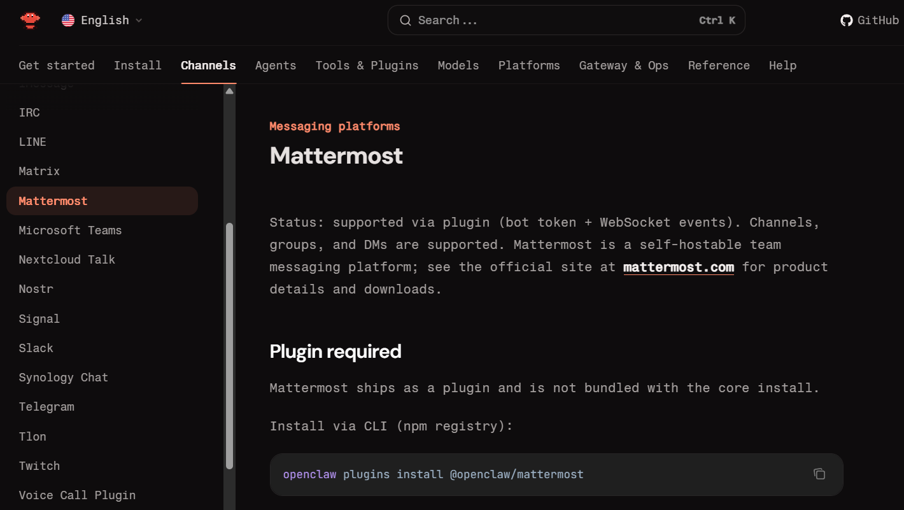The width and height of the screenshot is (904, 510).
Task: Open the GitHub link
Action: point(870,20)
